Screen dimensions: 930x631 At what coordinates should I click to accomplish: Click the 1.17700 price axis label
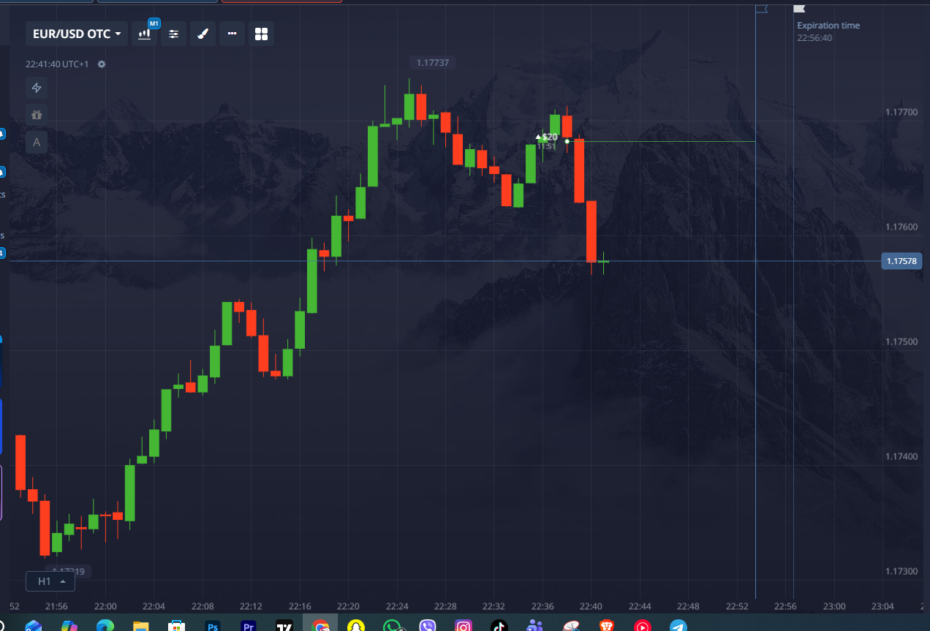pos(901,113)
